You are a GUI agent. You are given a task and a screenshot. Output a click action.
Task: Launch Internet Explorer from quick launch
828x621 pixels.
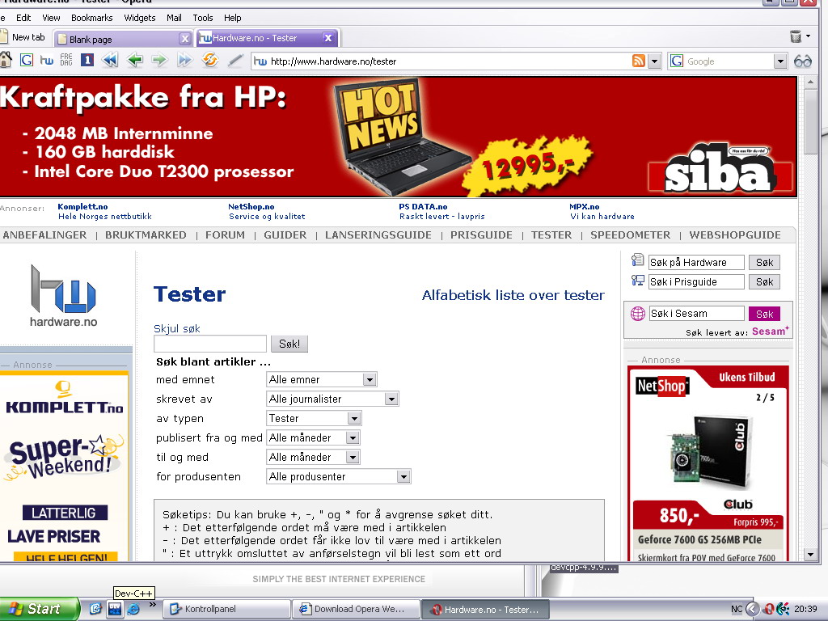click(133, 609)
